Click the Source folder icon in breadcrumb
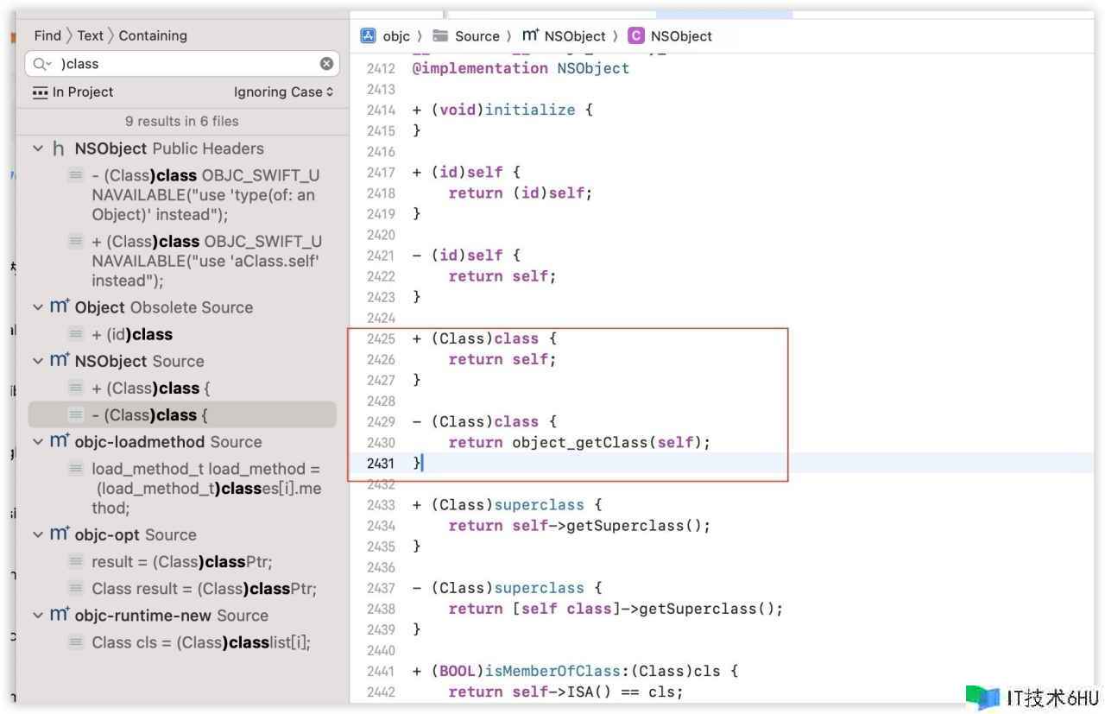1105x714 pixels. pyautogui.click(x=440, y=35)
